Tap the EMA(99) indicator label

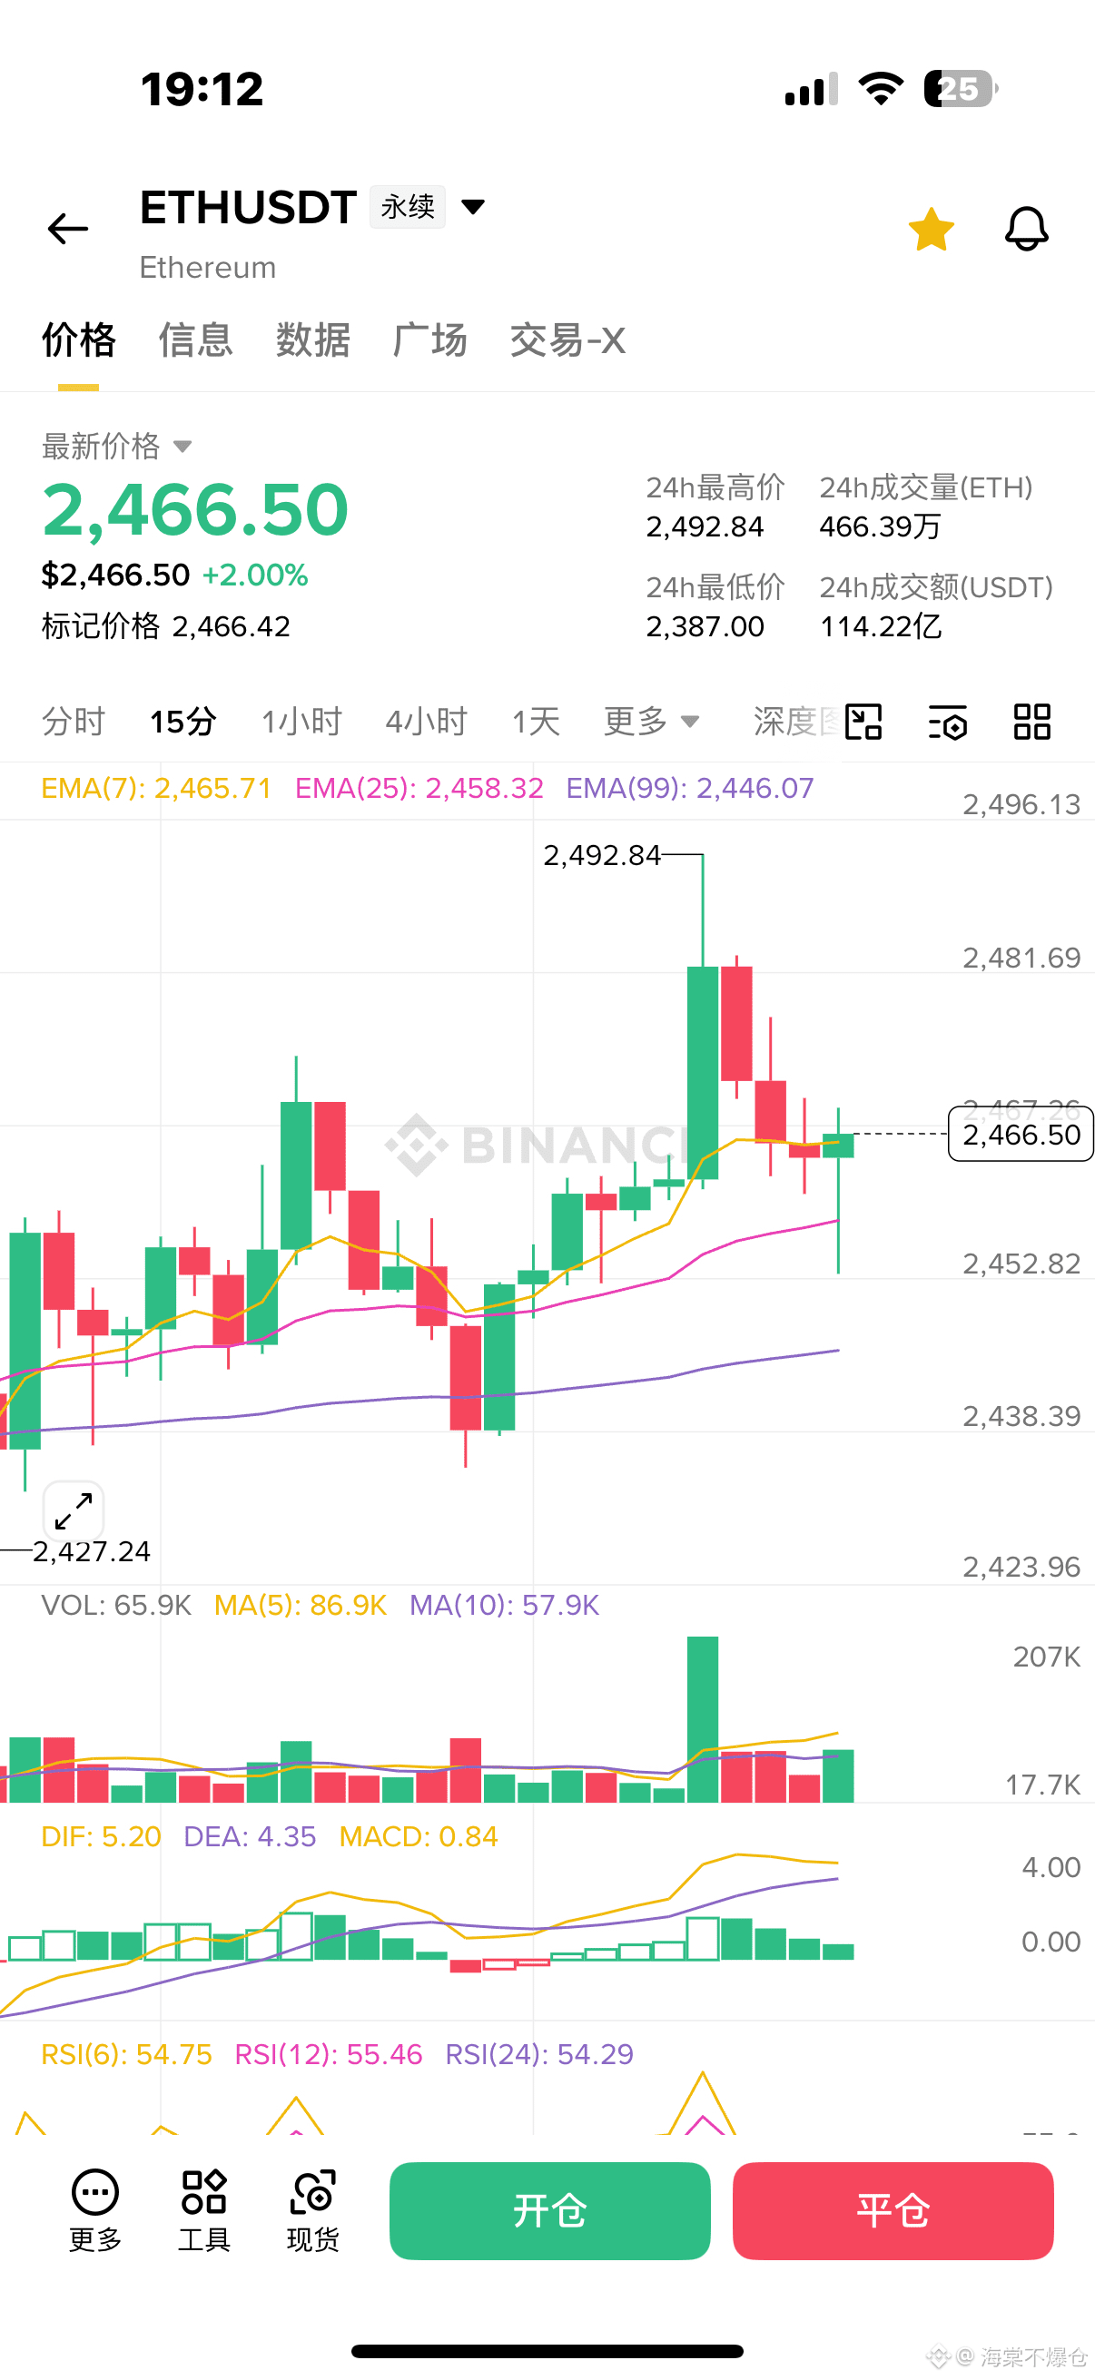(689, 788)
